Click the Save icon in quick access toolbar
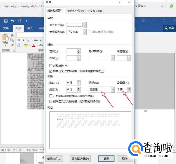The height and width of the screenshot is (164, 176). point(6,21)
